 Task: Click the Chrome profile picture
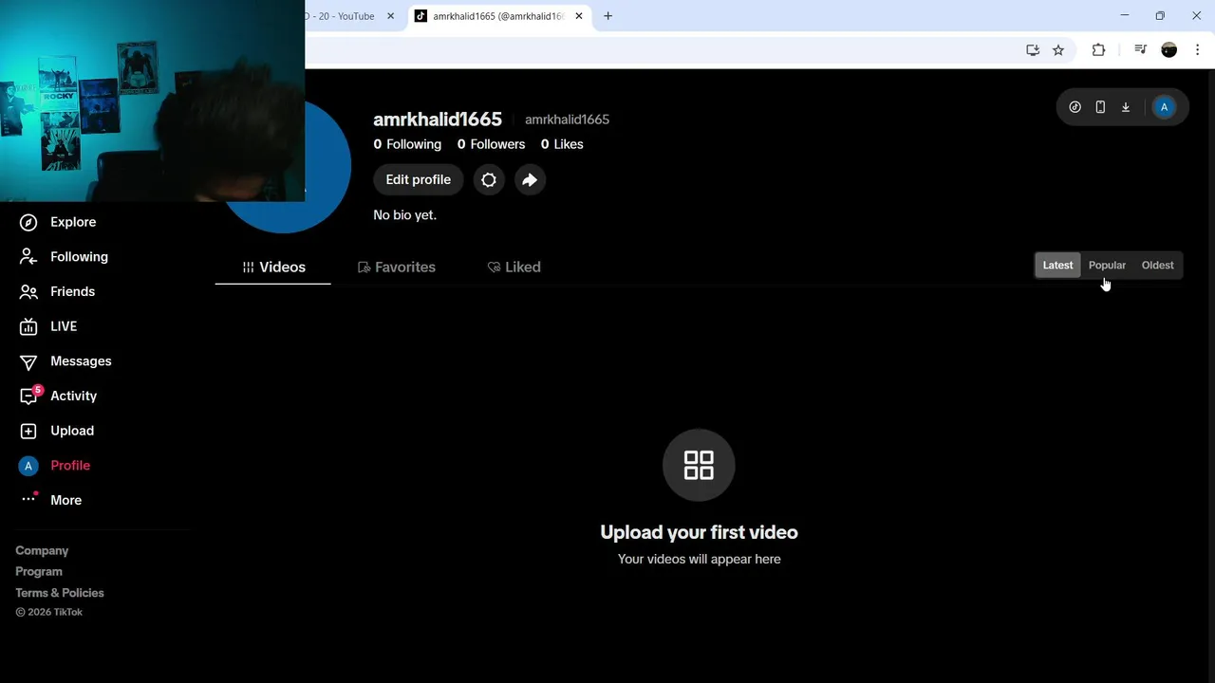click(1169, 50)
